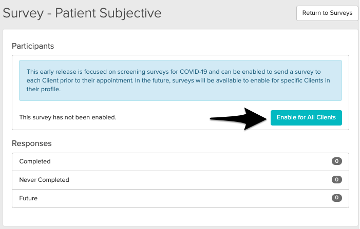
Task: Open the Never Completed responses row
Action: (180, 180)
